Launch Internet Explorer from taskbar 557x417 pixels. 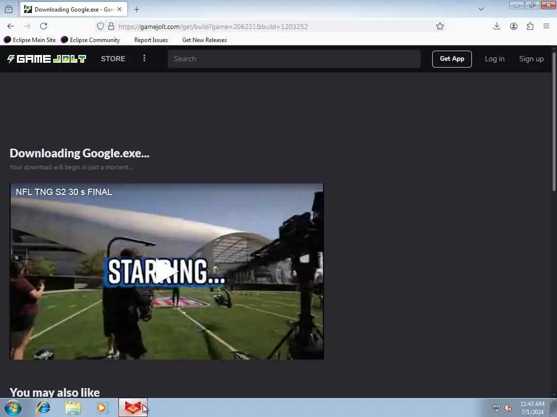coord(44,408)
